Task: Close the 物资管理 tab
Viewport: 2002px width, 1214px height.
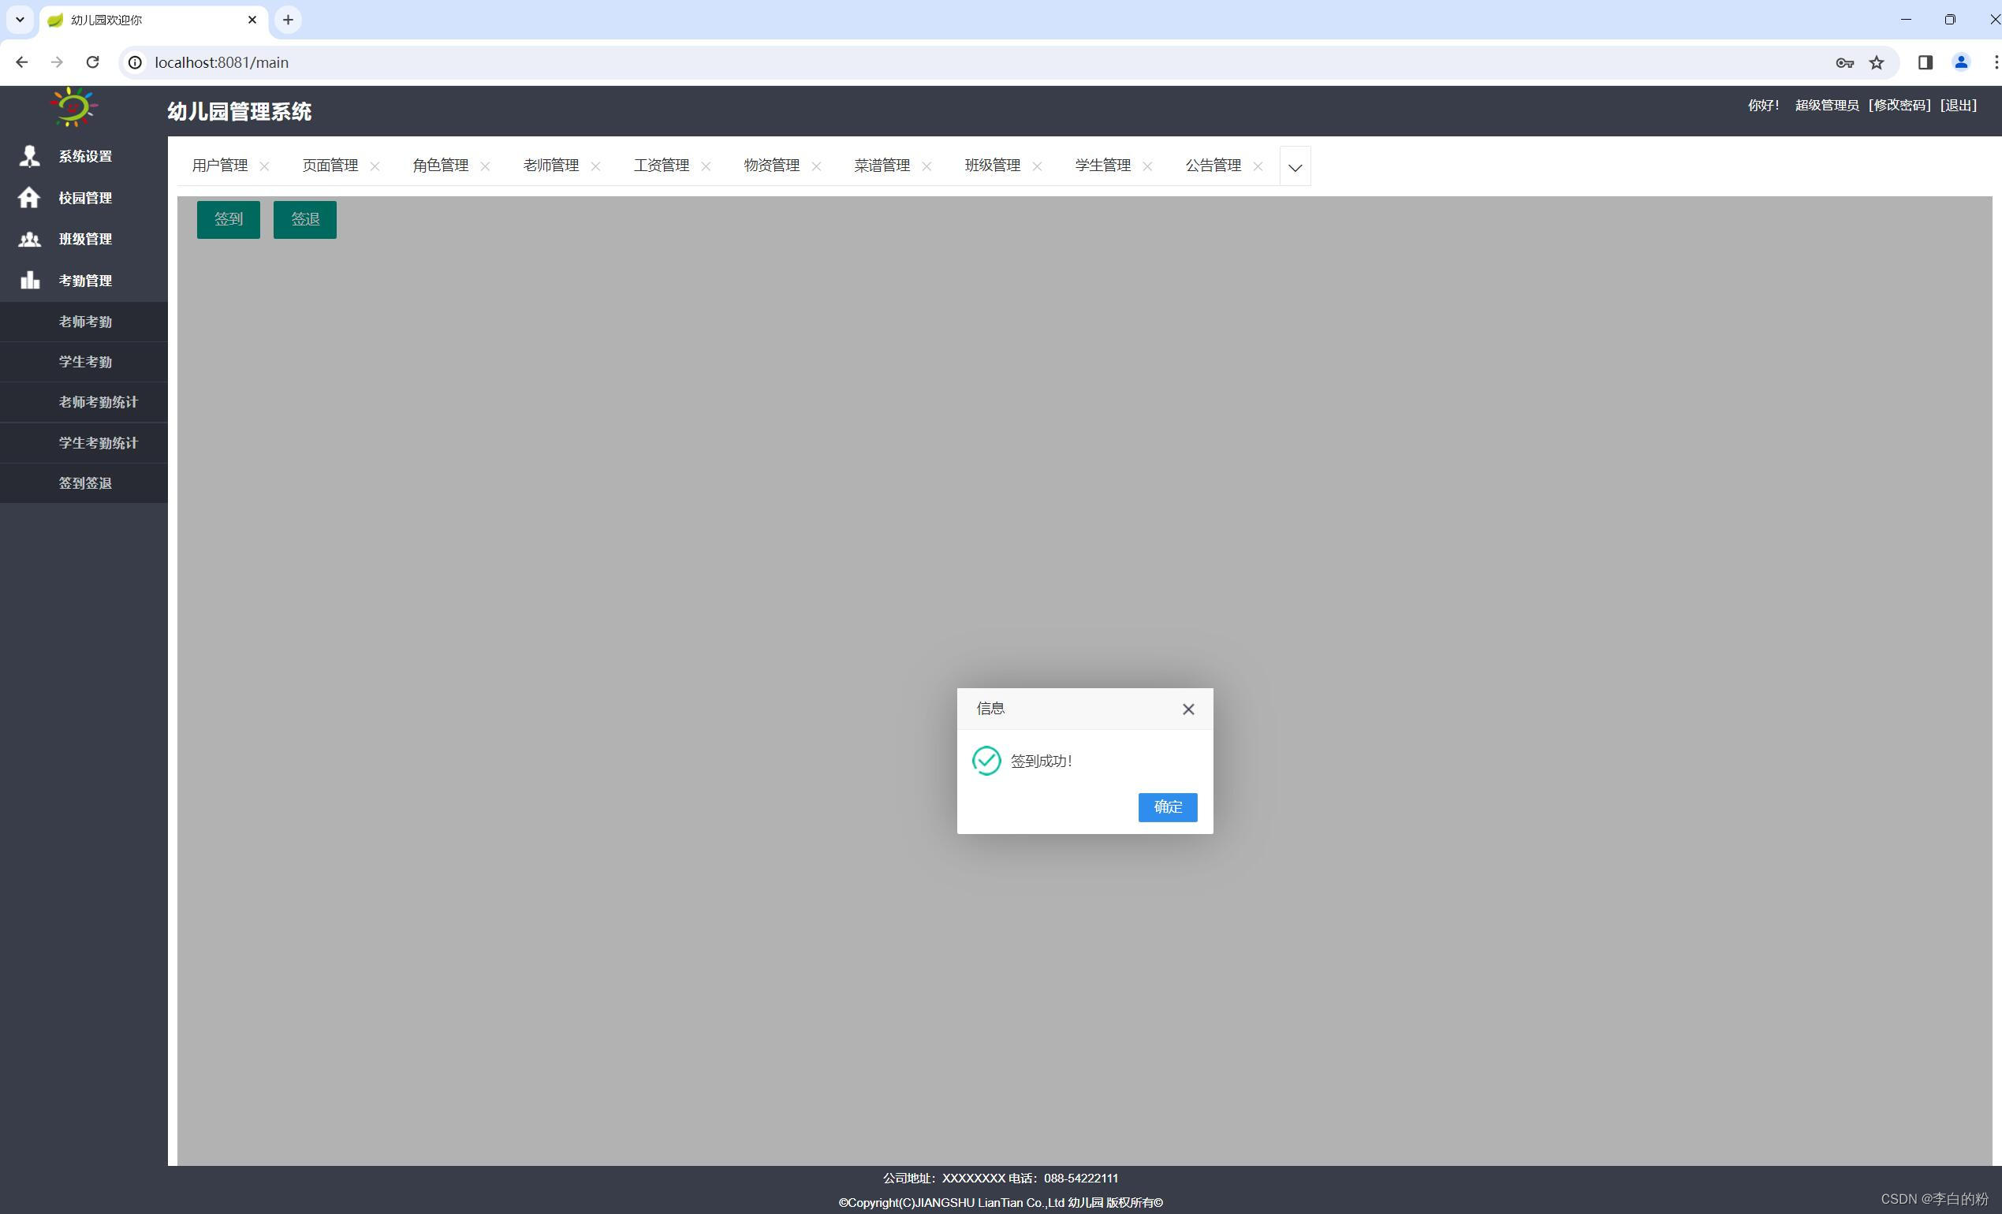Action: [x=817, y=166]
